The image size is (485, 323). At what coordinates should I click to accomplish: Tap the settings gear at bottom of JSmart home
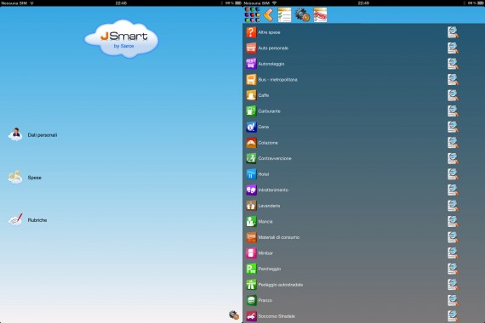234,314
